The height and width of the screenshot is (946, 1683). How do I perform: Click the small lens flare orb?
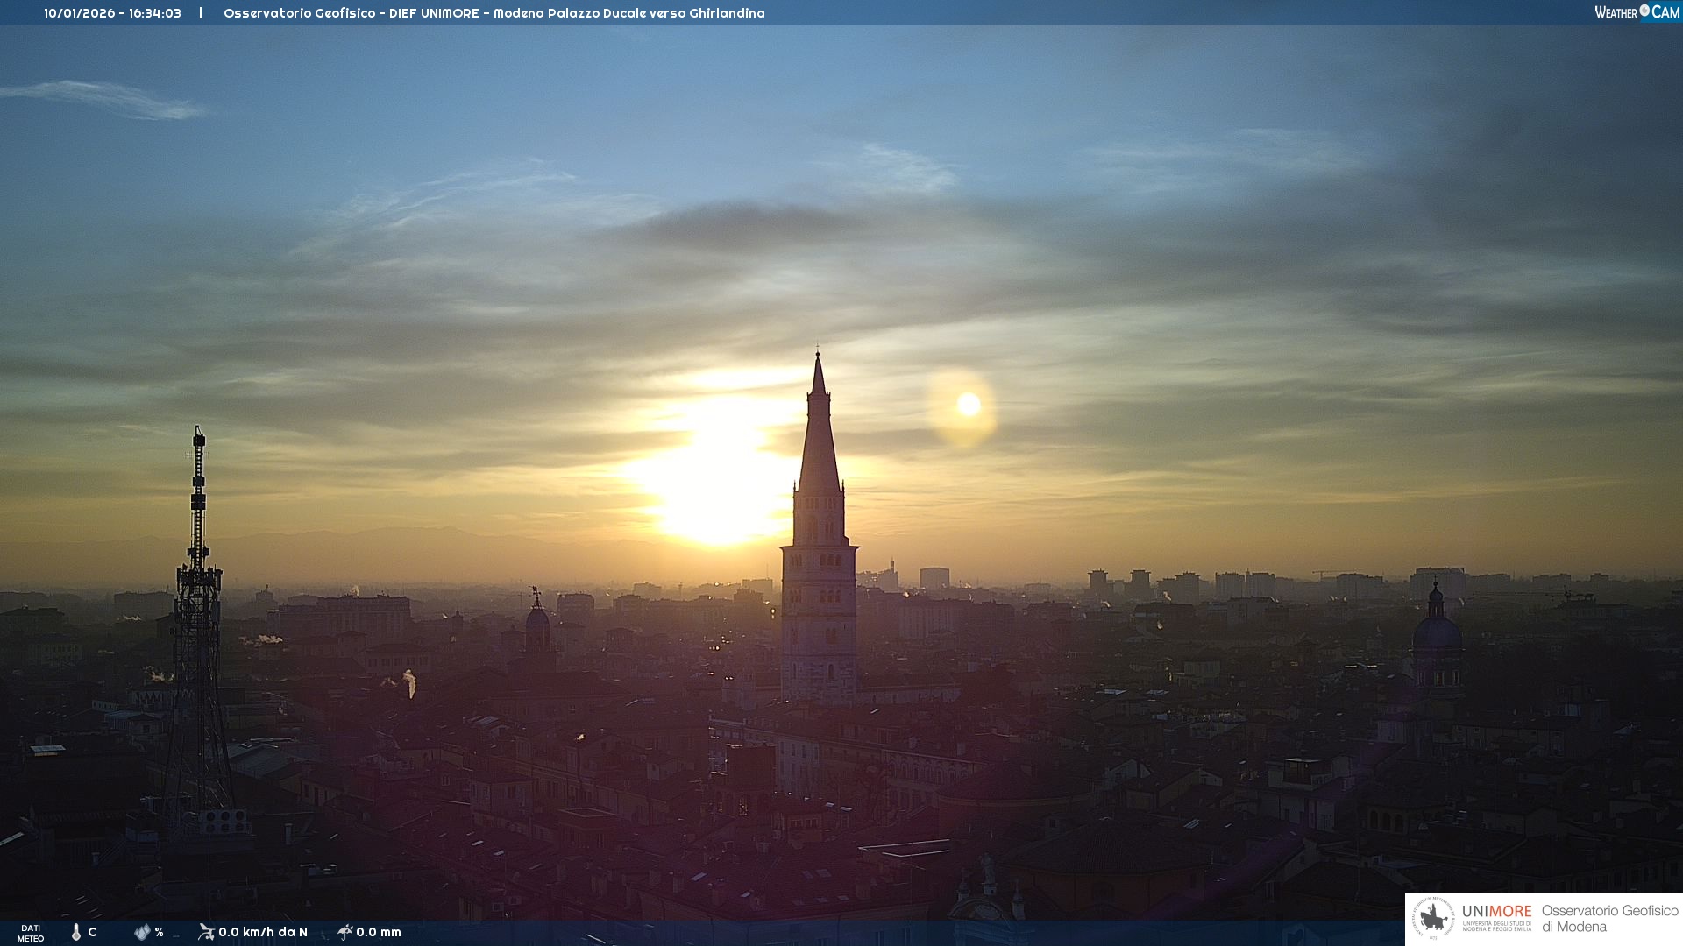tap(968, 404)
